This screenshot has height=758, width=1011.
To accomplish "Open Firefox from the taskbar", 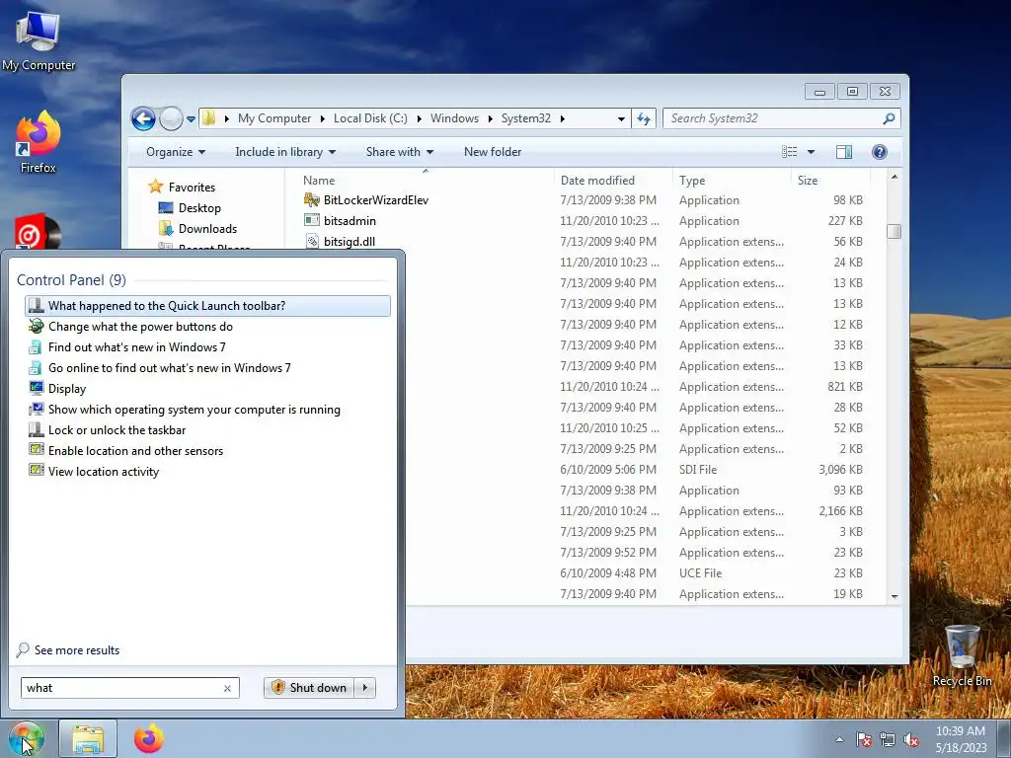I will pos(149,738).
